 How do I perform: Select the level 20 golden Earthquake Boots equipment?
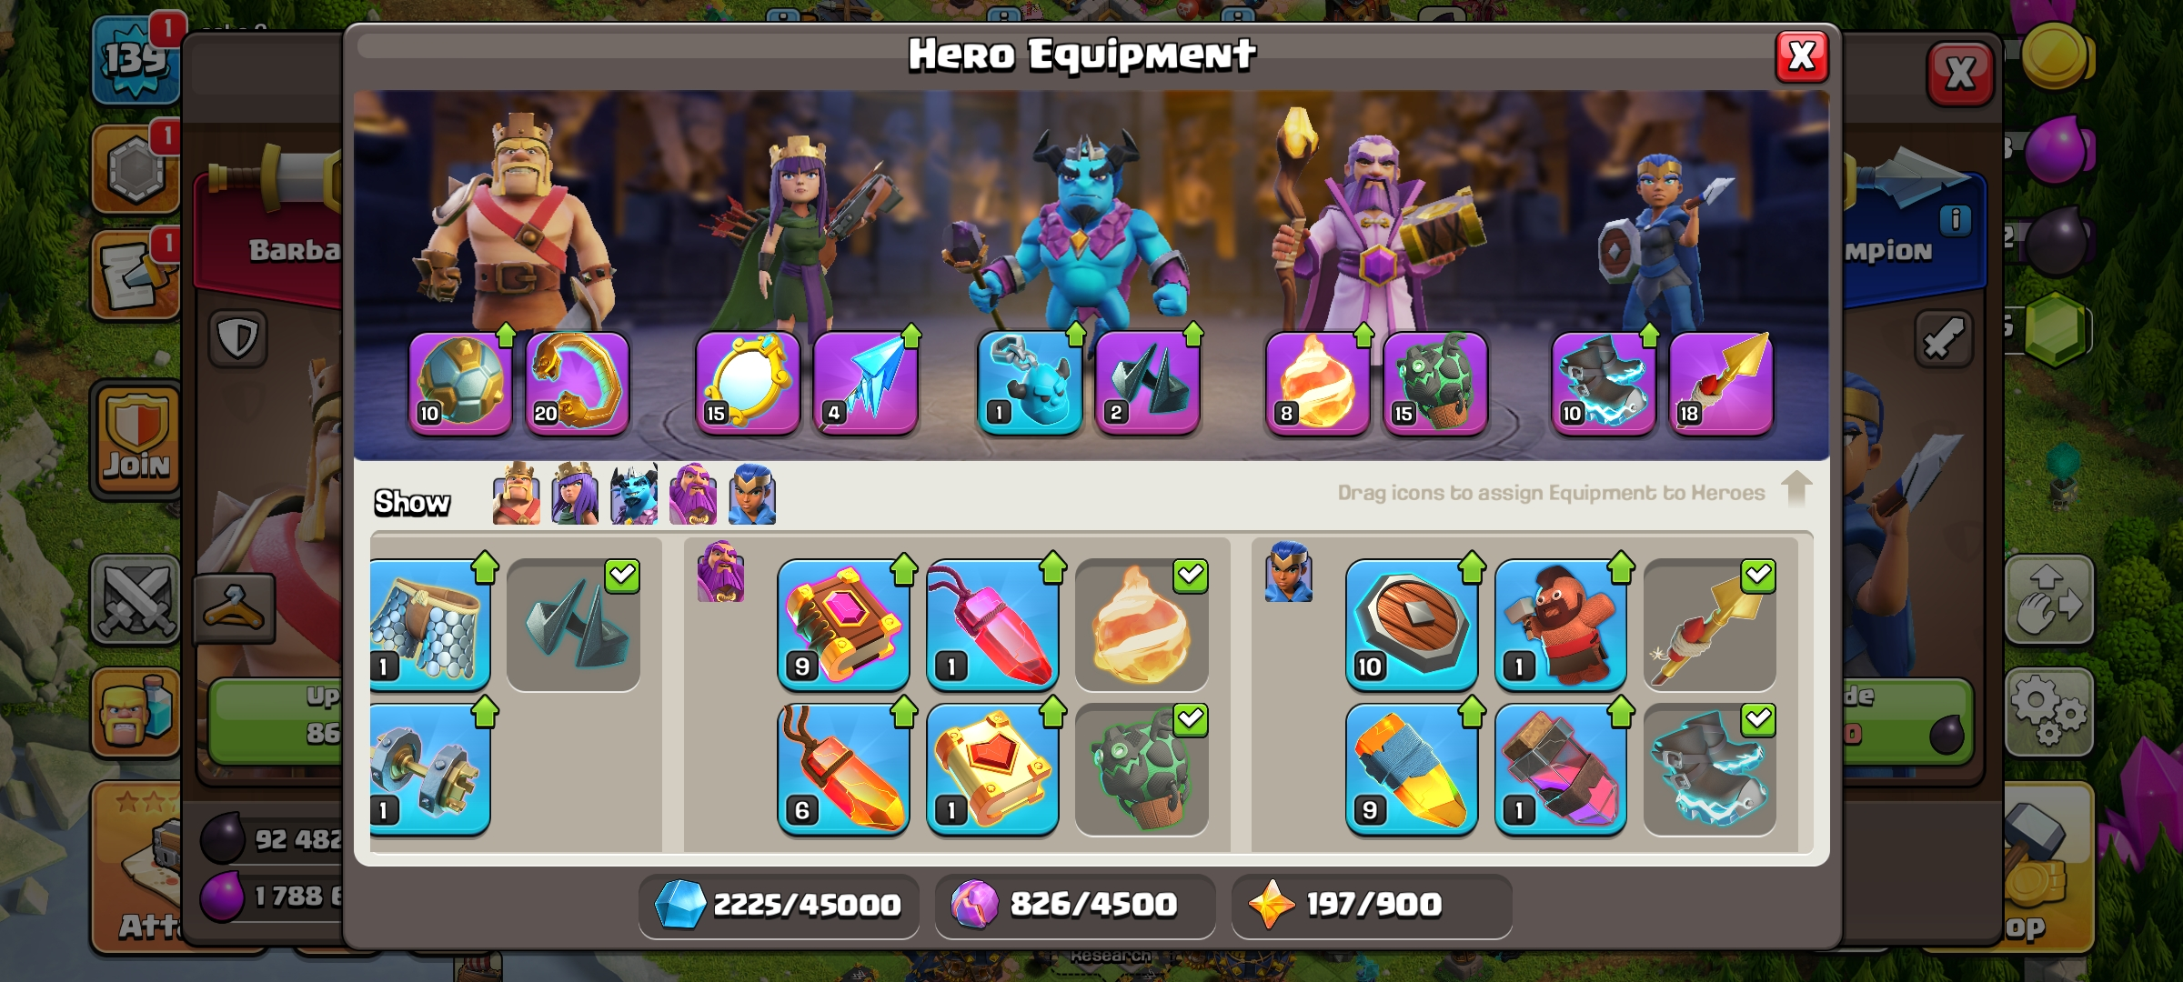(x=578, y=383)
